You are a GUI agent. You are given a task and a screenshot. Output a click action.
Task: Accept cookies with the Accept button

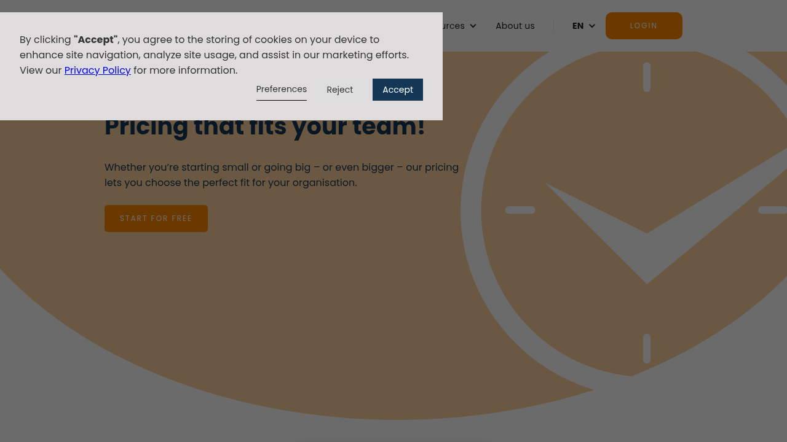coord(398,90)
